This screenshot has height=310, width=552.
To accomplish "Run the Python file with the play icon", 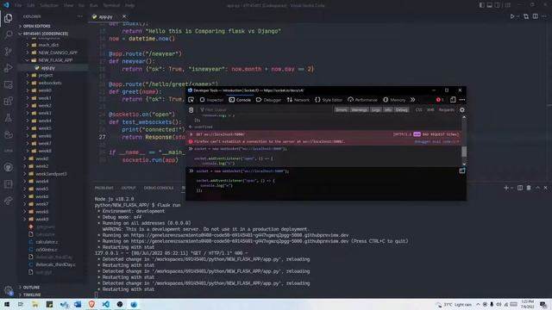I will coord(512,16).
